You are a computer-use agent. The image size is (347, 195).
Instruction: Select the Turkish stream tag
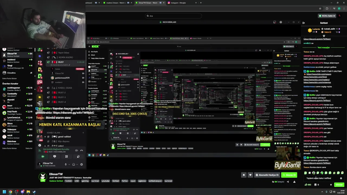pyautogui.click(x=68, y=181)
